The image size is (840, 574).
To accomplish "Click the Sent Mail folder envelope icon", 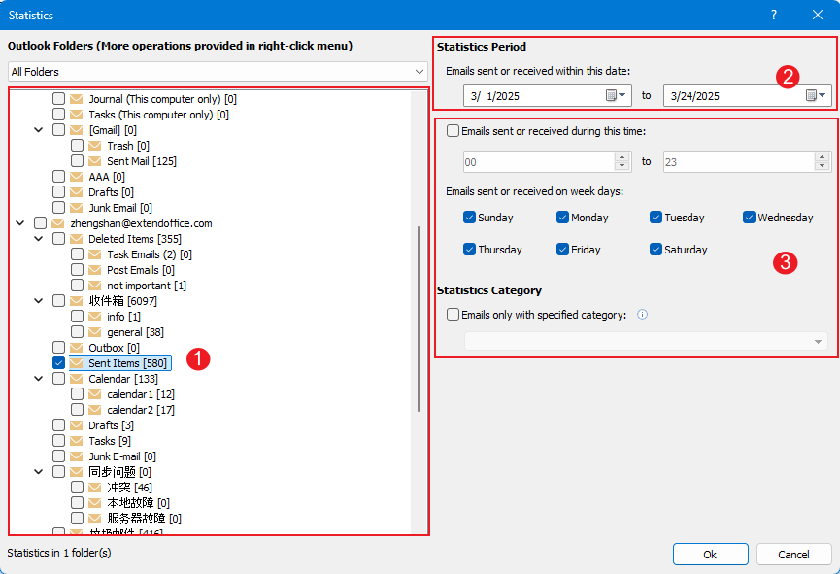I will click(95, 161).
